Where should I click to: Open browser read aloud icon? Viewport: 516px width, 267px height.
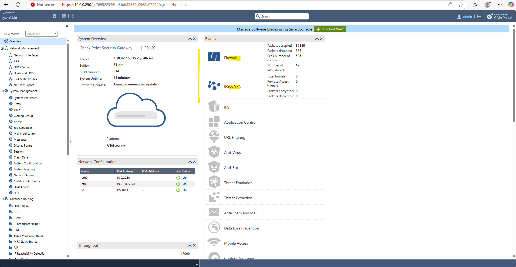[x=450, y=5]
